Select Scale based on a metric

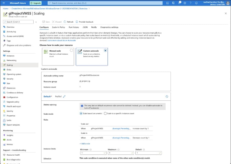(81, 114)
